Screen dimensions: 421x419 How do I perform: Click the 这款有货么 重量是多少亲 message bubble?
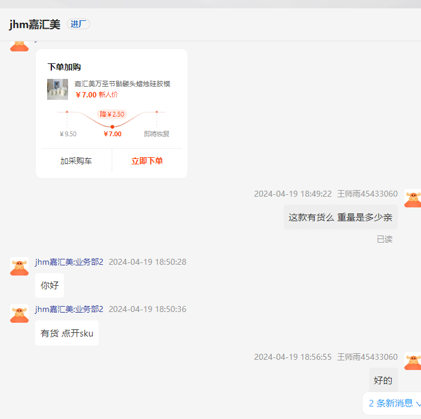(x=340, y=218)
